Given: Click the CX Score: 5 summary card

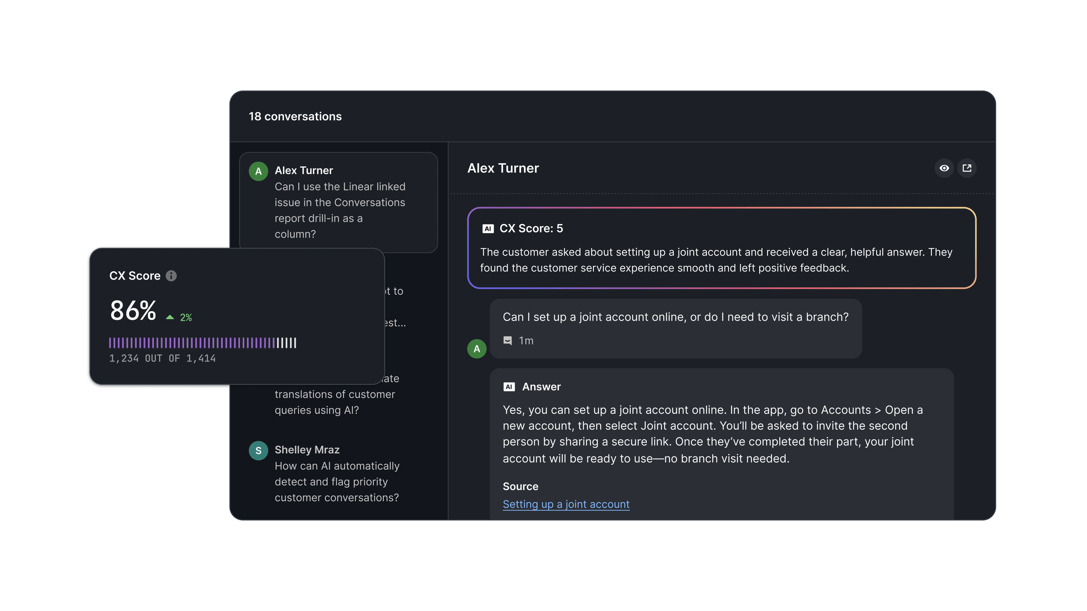Looking at the screenshot, I should 721,248.
